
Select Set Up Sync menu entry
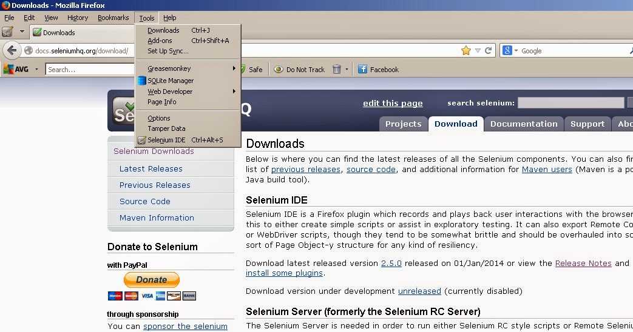click(x=188, y=51)
